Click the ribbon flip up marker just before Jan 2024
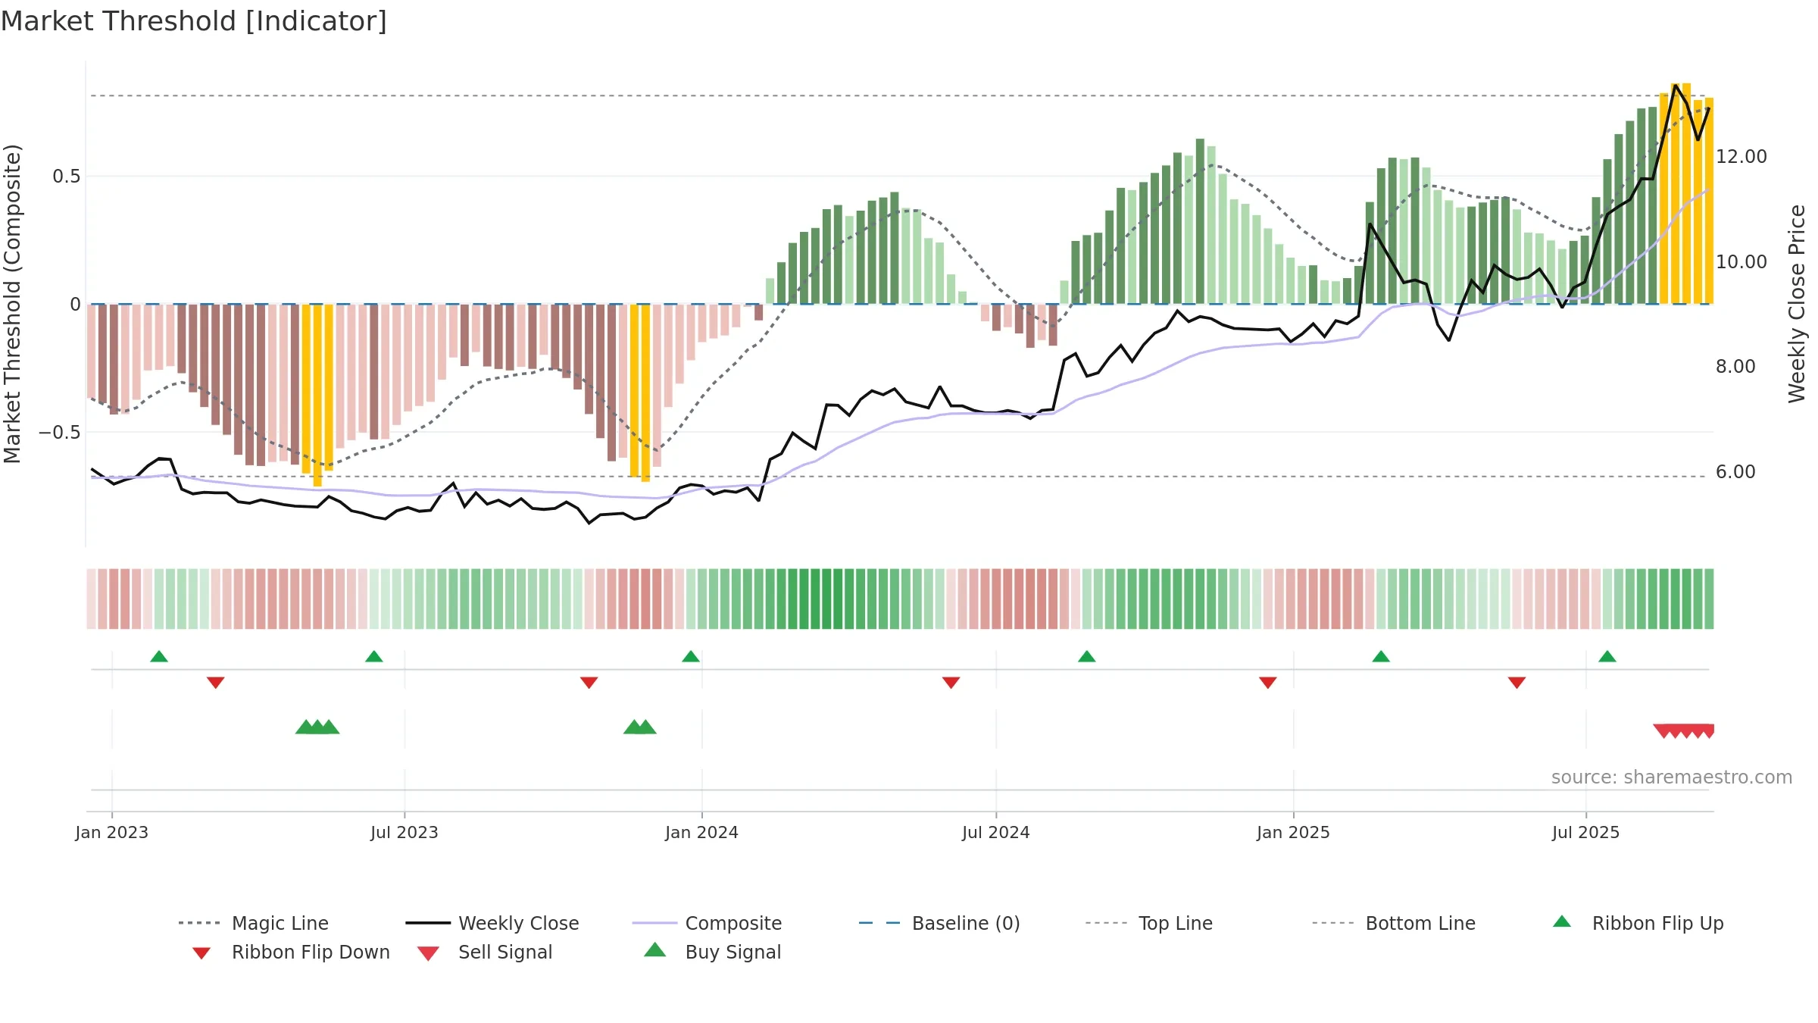The image size is (1818, 1023). click(x=691, y=656)
